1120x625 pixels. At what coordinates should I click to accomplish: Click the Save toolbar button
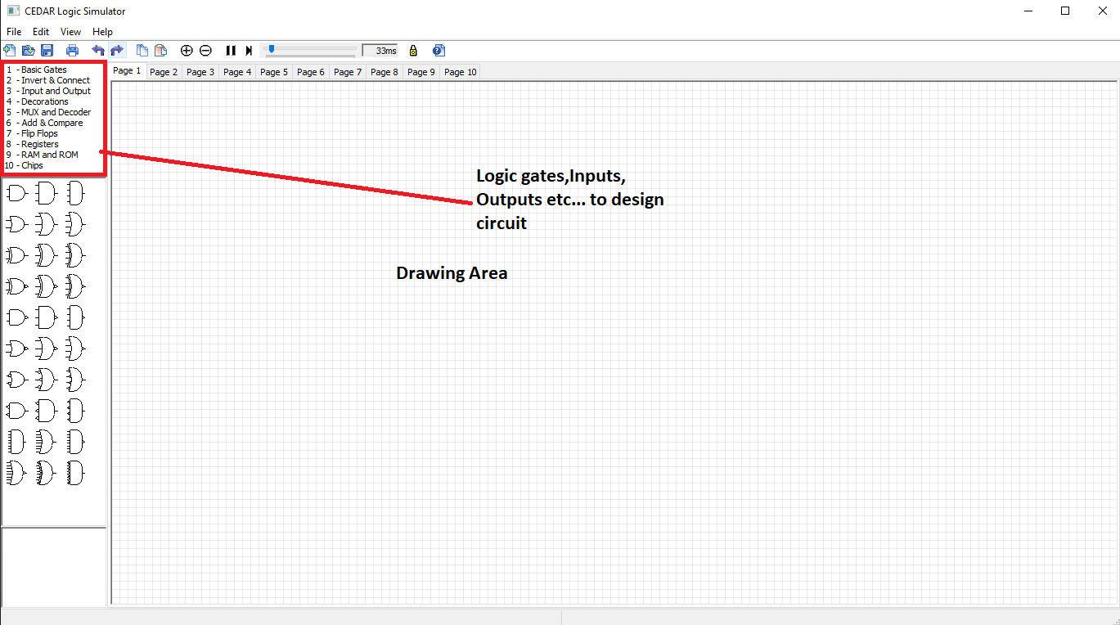click(x=47, y=50)
